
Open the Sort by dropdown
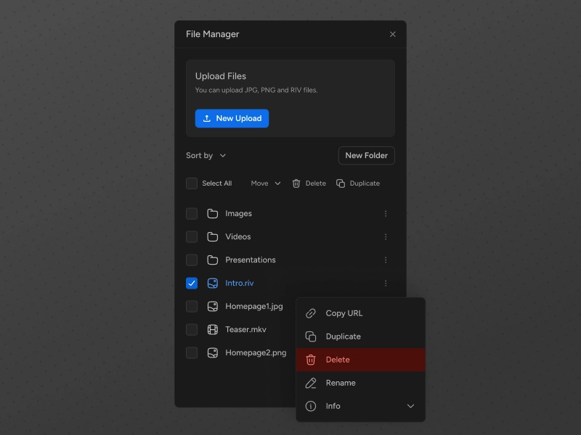point(206,155)
